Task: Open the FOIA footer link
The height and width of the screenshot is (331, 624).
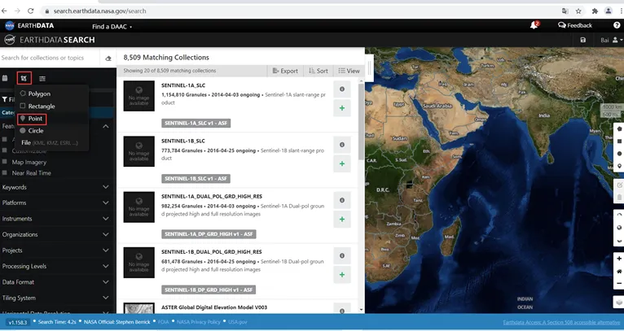Action: coord(163,322)
